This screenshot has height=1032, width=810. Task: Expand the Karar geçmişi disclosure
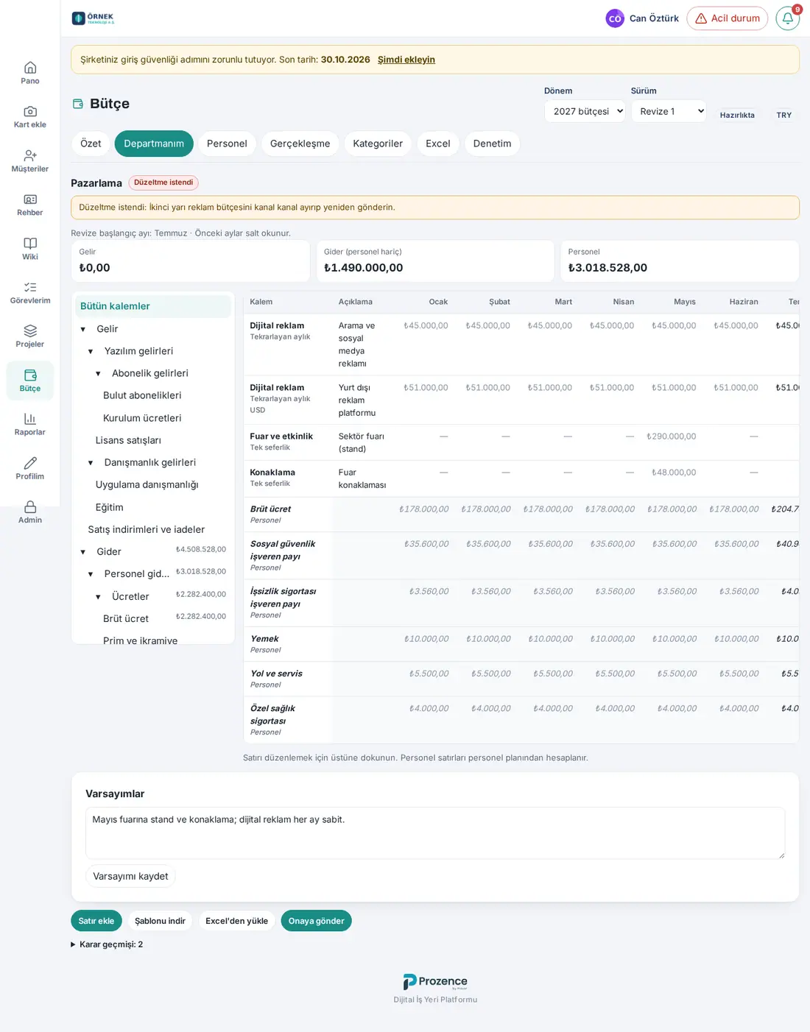107,944
